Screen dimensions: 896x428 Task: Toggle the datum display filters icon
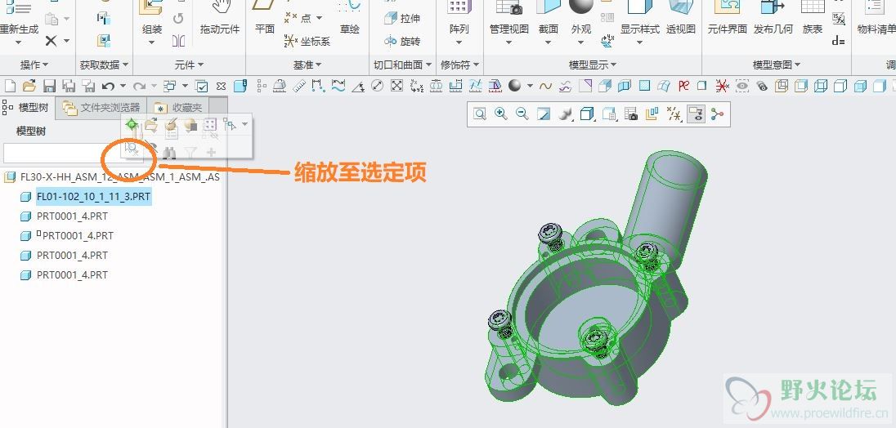click(x=674, y=114)
